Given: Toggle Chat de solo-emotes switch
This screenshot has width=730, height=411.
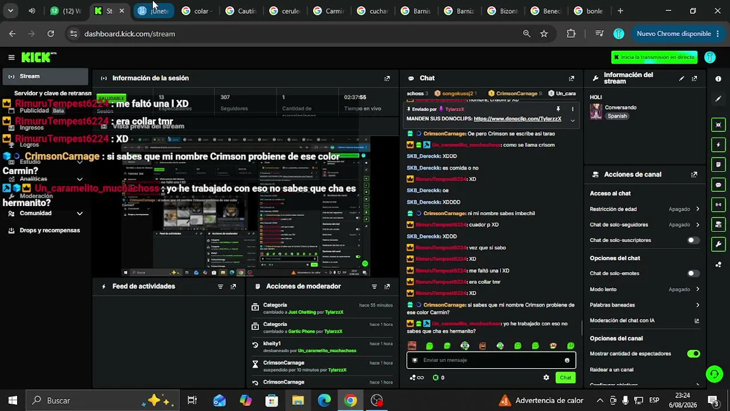Looking at the screenshot, I should 693,273.
